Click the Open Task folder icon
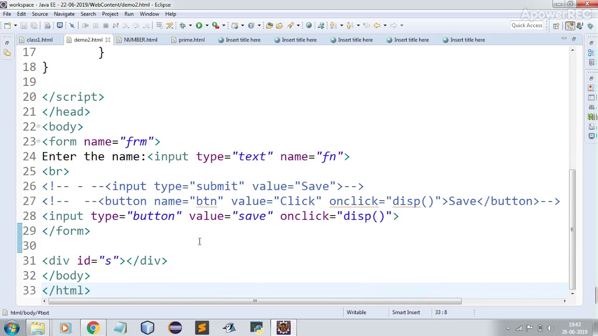Image resolution: width=598 pixels, height=336 pixels. click(279, 25)
